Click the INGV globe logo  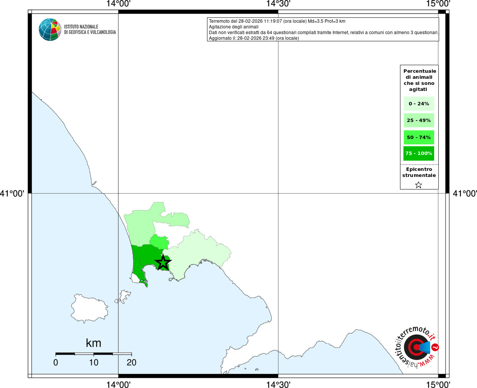[50, 30]
